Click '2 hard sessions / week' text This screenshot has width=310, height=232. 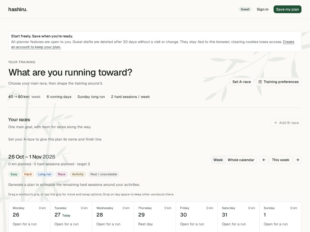pyautogui.click(x=130, y=97)
